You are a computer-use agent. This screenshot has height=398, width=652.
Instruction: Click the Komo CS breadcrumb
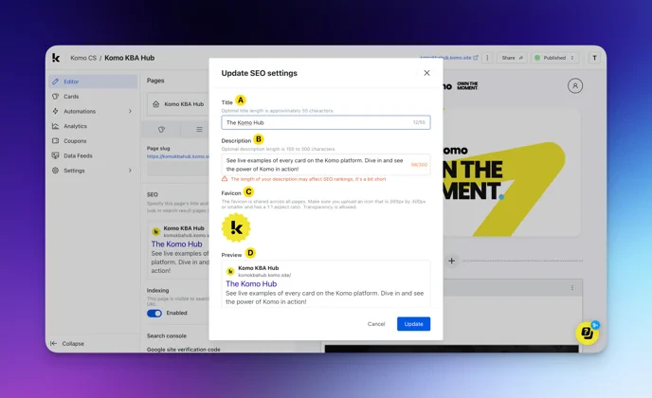pyautogui.click(x=83, y=58)
